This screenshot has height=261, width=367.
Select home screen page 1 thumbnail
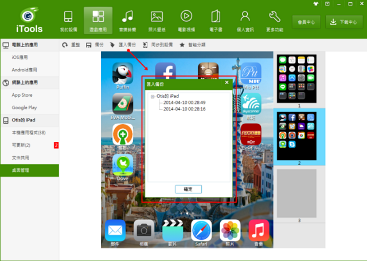click(296, 79)
